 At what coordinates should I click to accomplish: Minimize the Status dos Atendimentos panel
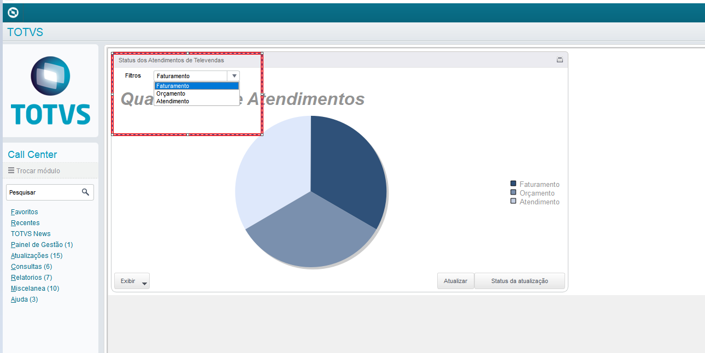pos(560,60)
